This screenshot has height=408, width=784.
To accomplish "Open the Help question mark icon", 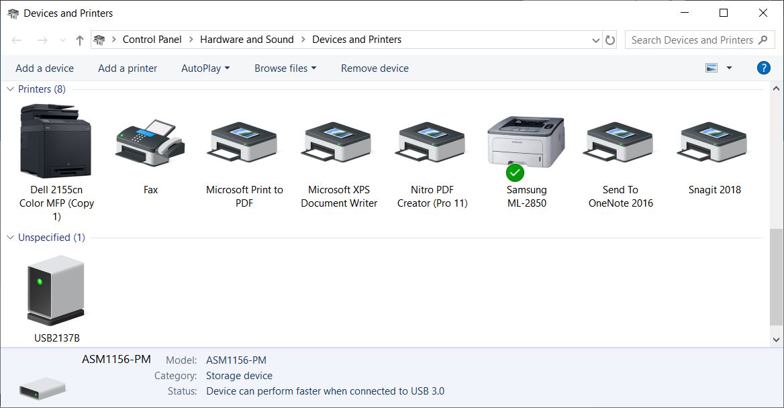I will click(763, 68).
